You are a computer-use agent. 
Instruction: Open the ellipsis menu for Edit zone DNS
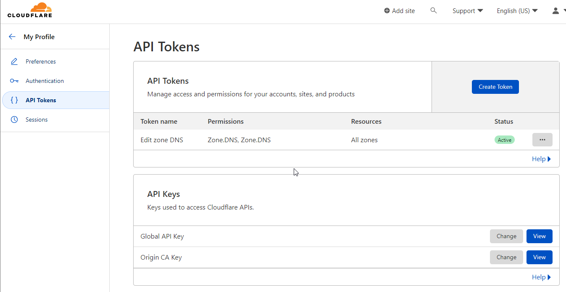click(x=542, y=140)
